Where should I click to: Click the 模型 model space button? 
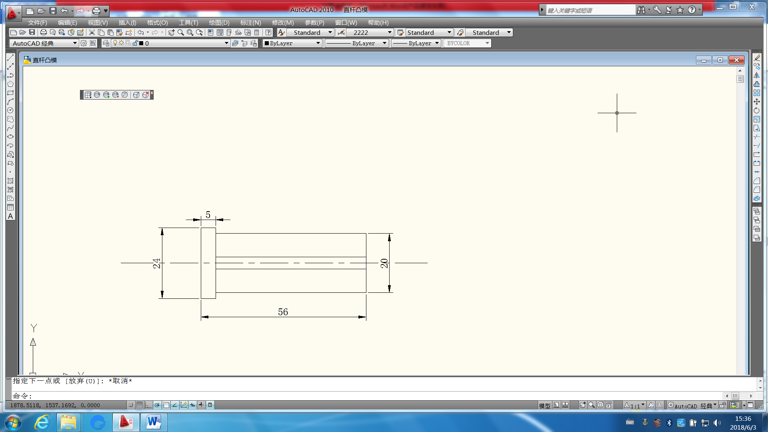544,406
